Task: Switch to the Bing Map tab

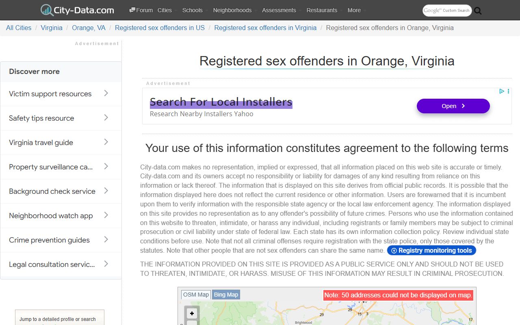Action: (226, 295)
